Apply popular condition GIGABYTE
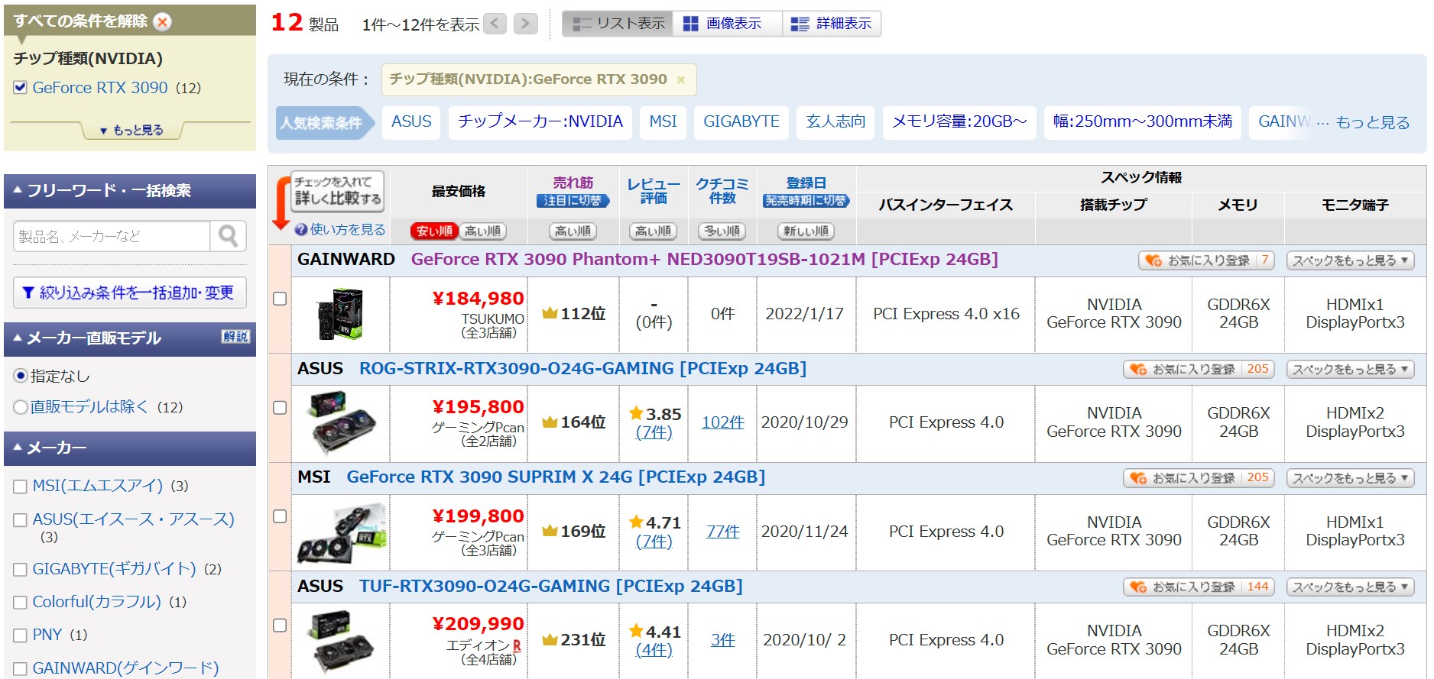The width and height of the screenshot is (1434, 679). pos(741,122)
